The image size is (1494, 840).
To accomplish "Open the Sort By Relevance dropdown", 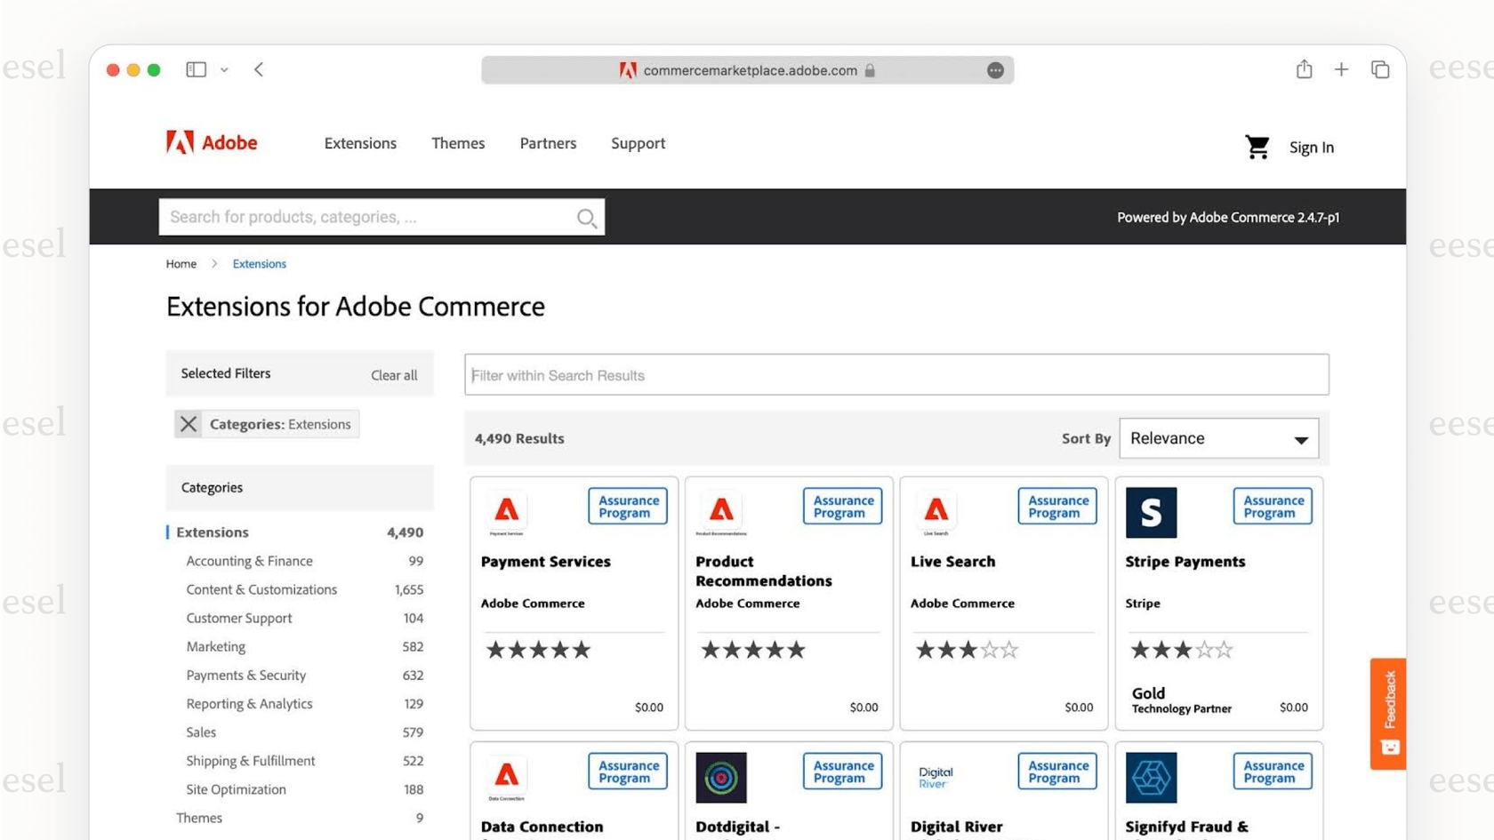I will 1217,438.
